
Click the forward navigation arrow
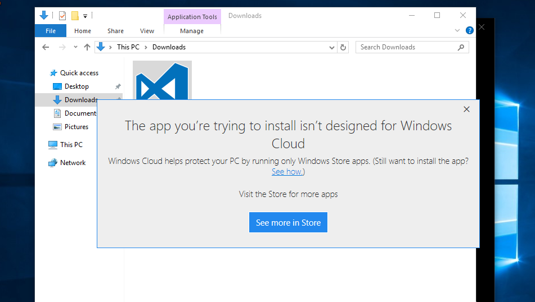62,47
